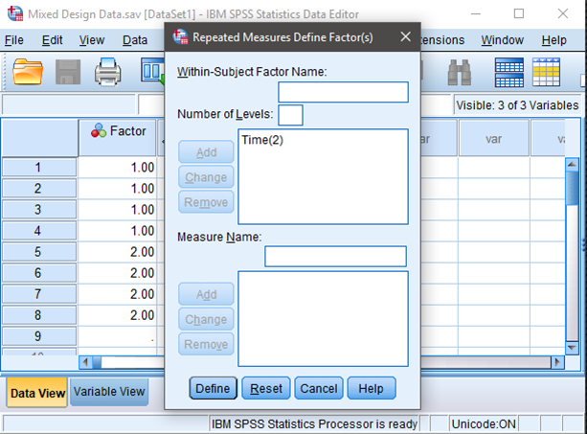
Task: Click the empty 'var' column header
Action: point(494,138)
